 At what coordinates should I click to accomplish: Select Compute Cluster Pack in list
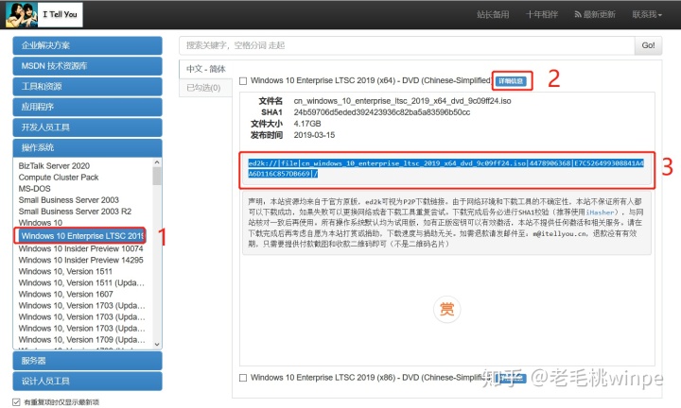tap(59, 178)
